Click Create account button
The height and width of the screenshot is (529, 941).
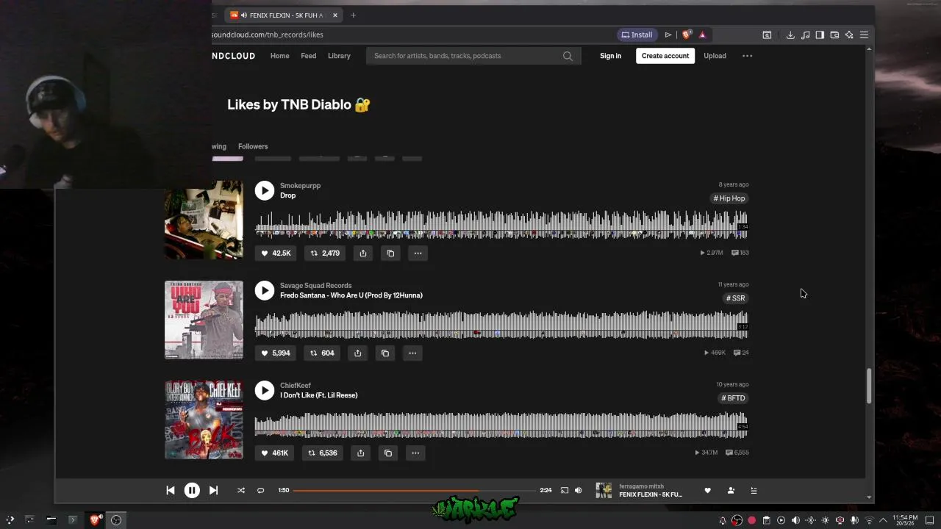(665, 56)
